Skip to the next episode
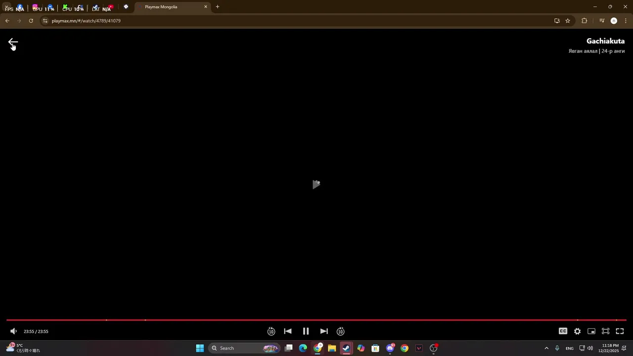This screenshot has width=633, height=356. coord(324,331)
